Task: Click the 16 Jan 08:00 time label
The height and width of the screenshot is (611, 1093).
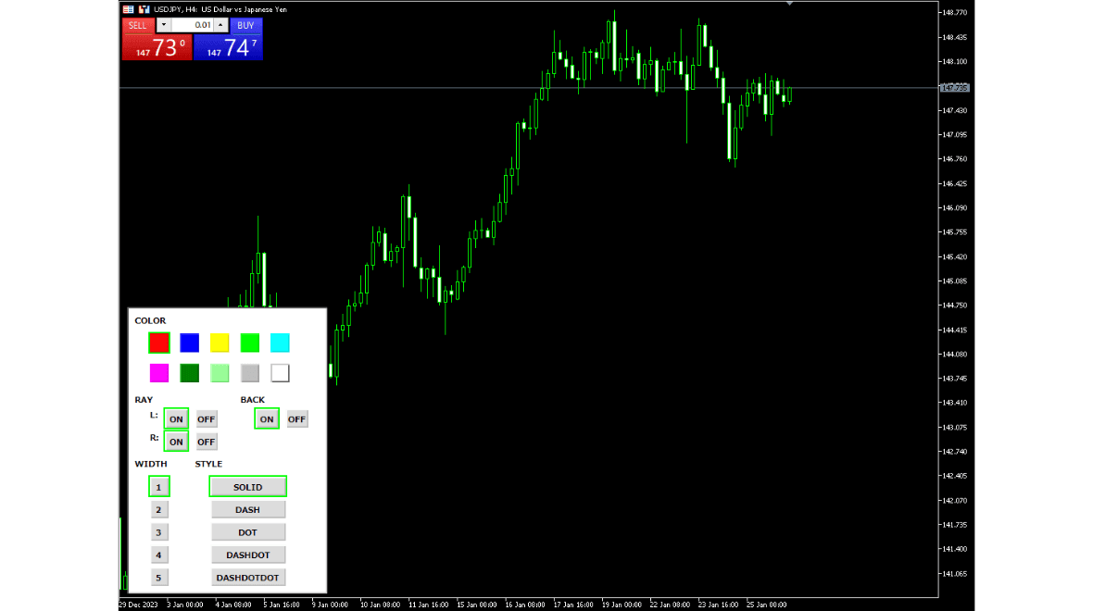Action: [525, 605]
